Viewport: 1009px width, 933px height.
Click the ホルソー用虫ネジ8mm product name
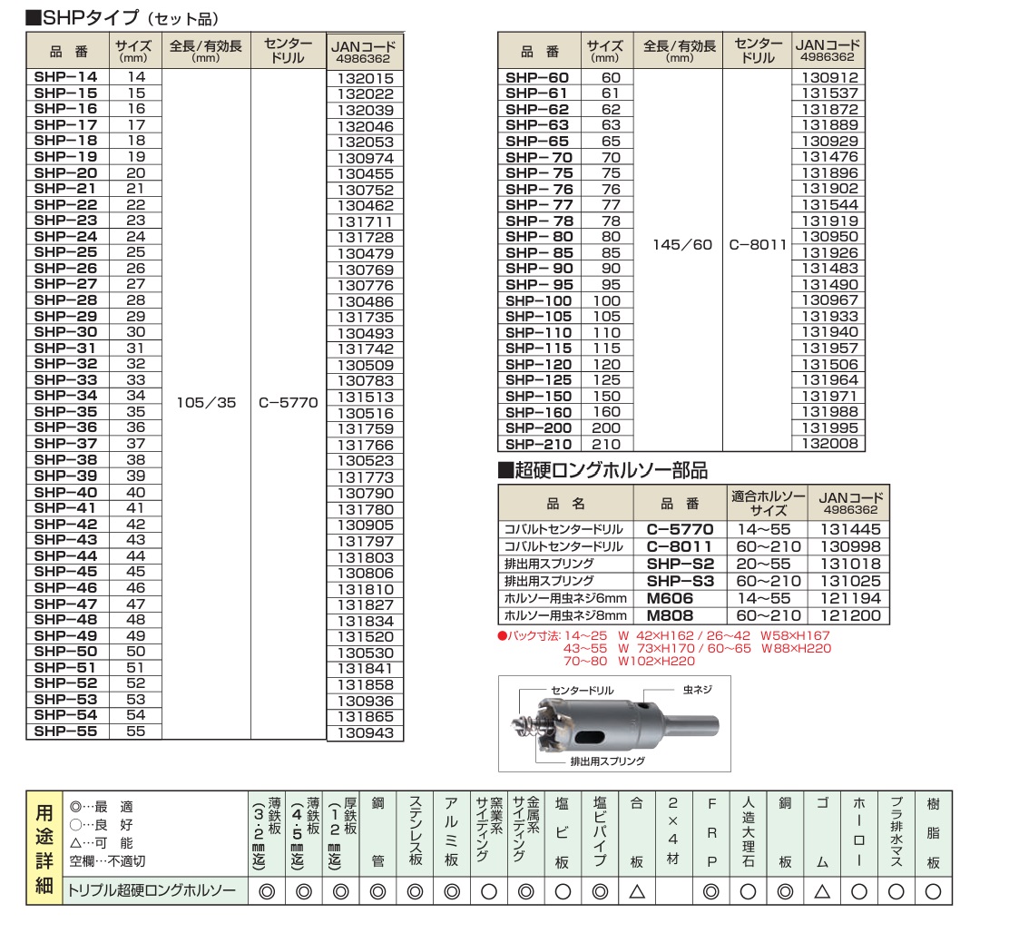(x=565, y=615)
